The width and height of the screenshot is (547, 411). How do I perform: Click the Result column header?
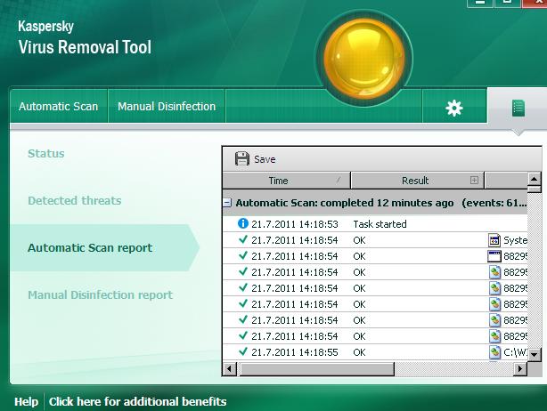pos(417,181)
